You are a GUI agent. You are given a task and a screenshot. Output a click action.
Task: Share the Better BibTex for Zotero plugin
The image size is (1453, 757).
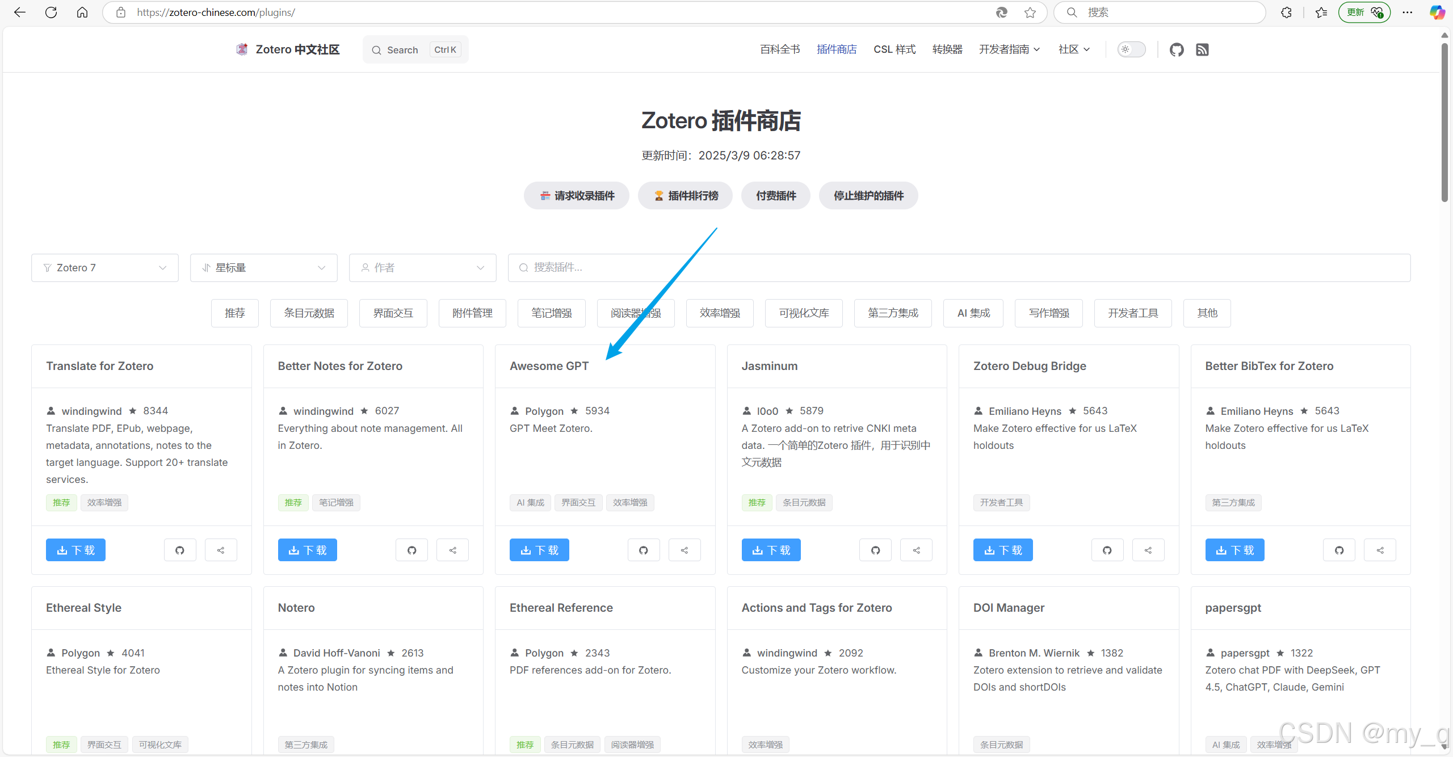point(1380,550)
